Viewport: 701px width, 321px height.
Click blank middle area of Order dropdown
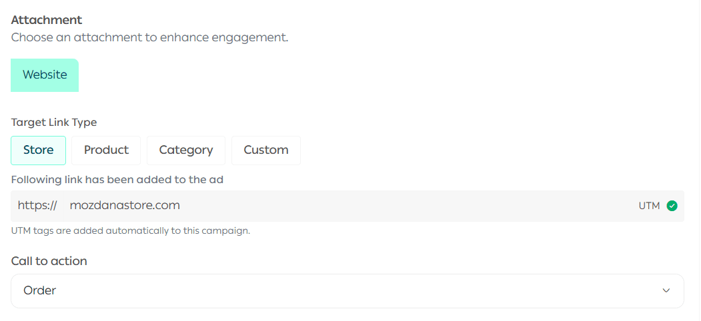coord(347,290)
